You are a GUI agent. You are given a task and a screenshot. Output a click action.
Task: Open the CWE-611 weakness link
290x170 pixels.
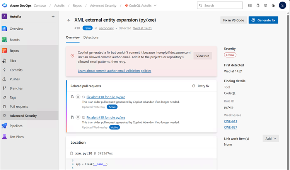tap(230, 121)
